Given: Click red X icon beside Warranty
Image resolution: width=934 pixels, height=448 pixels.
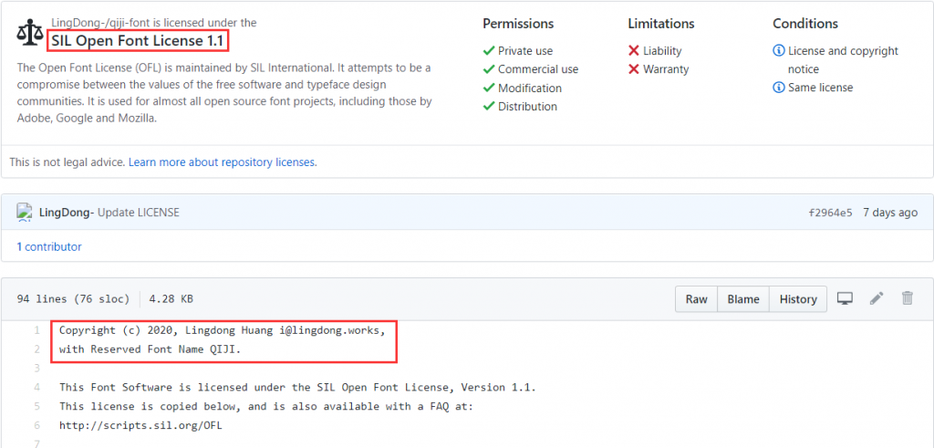Looking at the screenshot, I should tap(634, 69).
